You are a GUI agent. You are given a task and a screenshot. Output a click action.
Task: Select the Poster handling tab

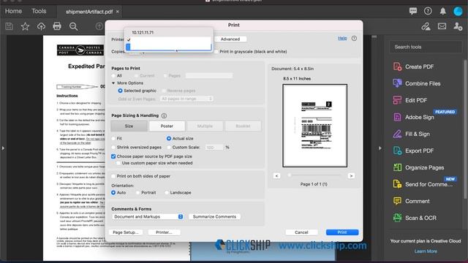167,126
